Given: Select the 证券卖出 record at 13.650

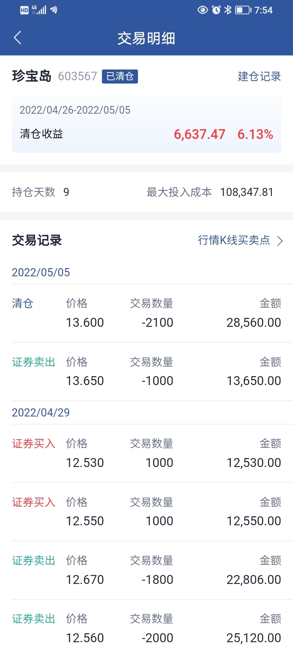Looking at the screenshot, I should point(146,371).
